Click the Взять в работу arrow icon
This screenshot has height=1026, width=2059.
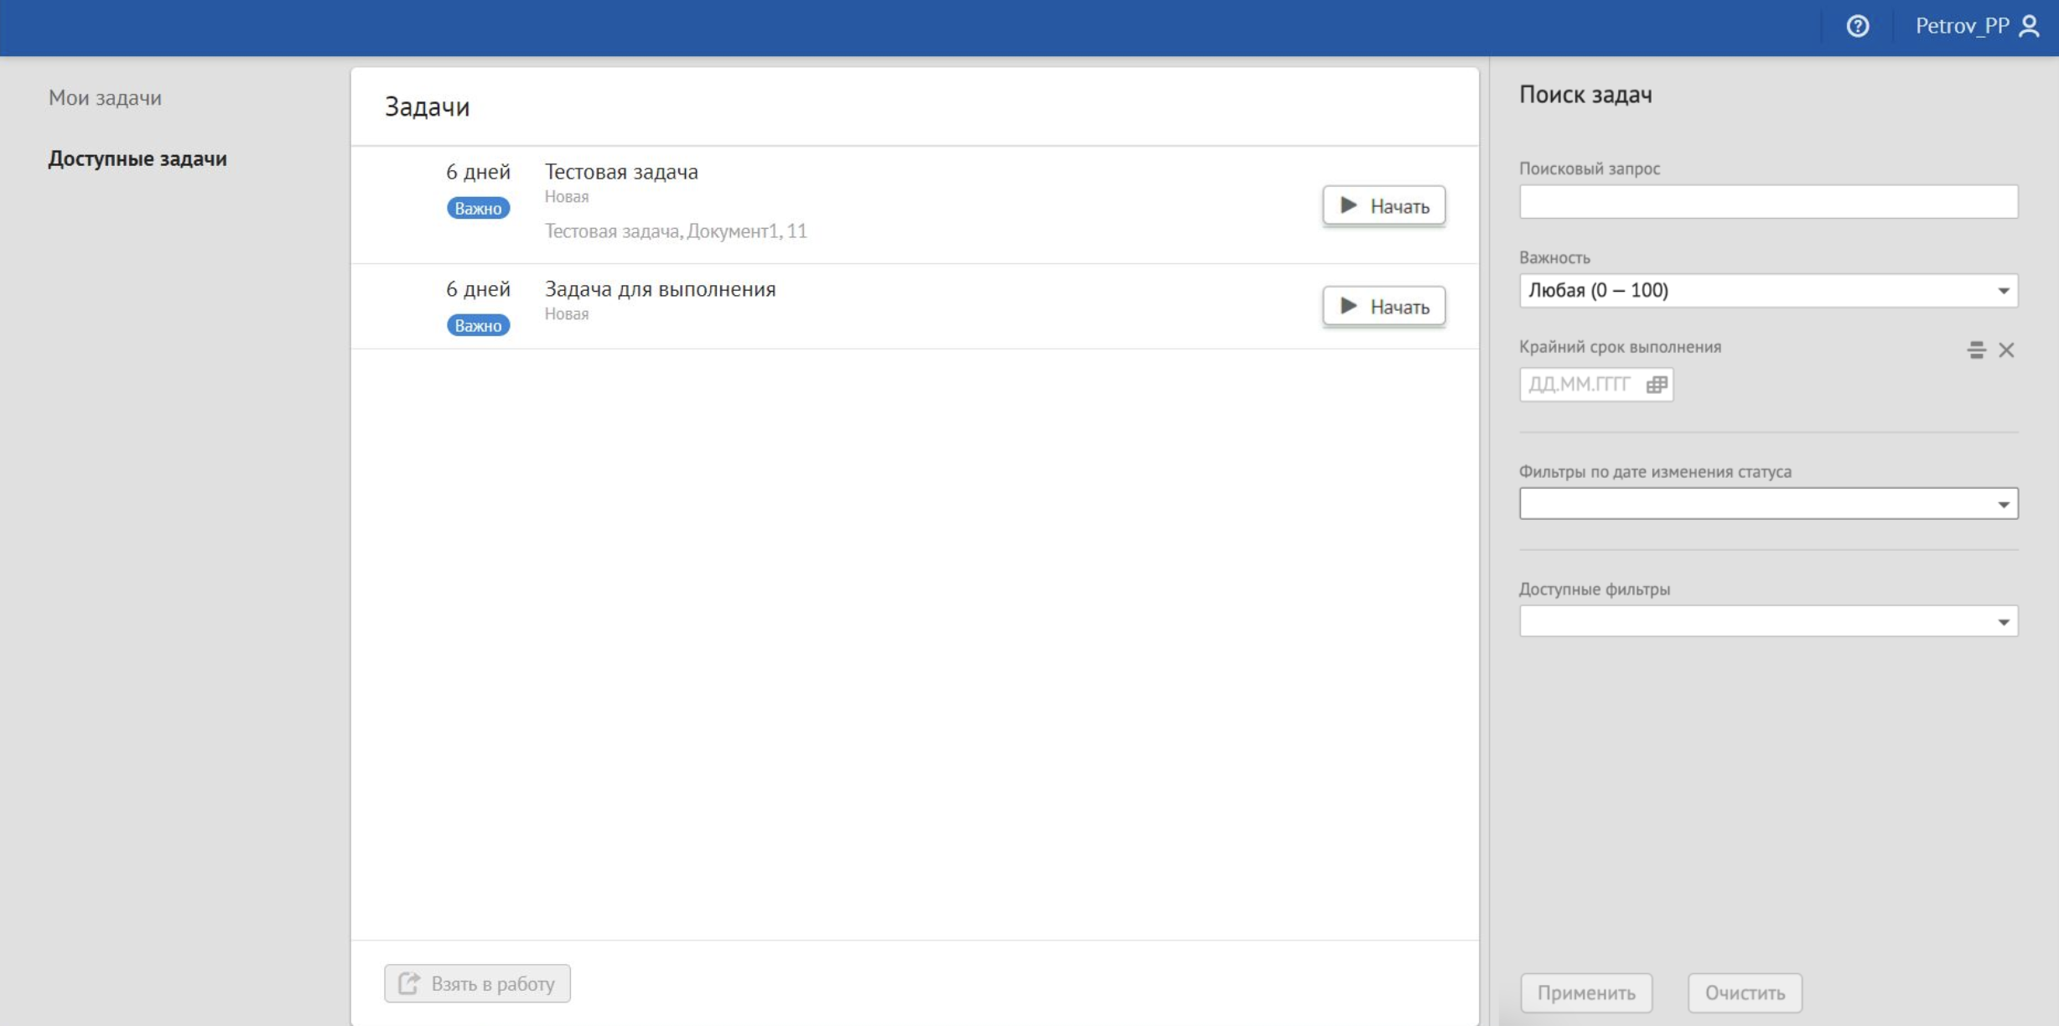409,983
